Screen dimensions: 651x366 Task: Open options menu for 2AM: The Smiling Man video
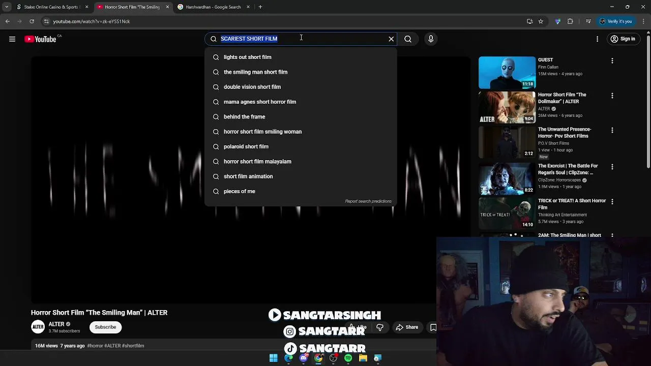point(612,235)
